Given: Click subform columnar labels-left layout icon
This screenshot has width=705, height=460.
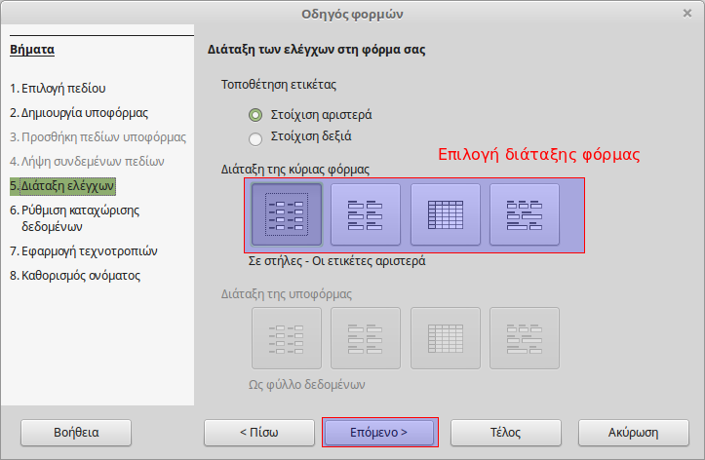Looking at the screenshot, I should click(x=287, y=338).
